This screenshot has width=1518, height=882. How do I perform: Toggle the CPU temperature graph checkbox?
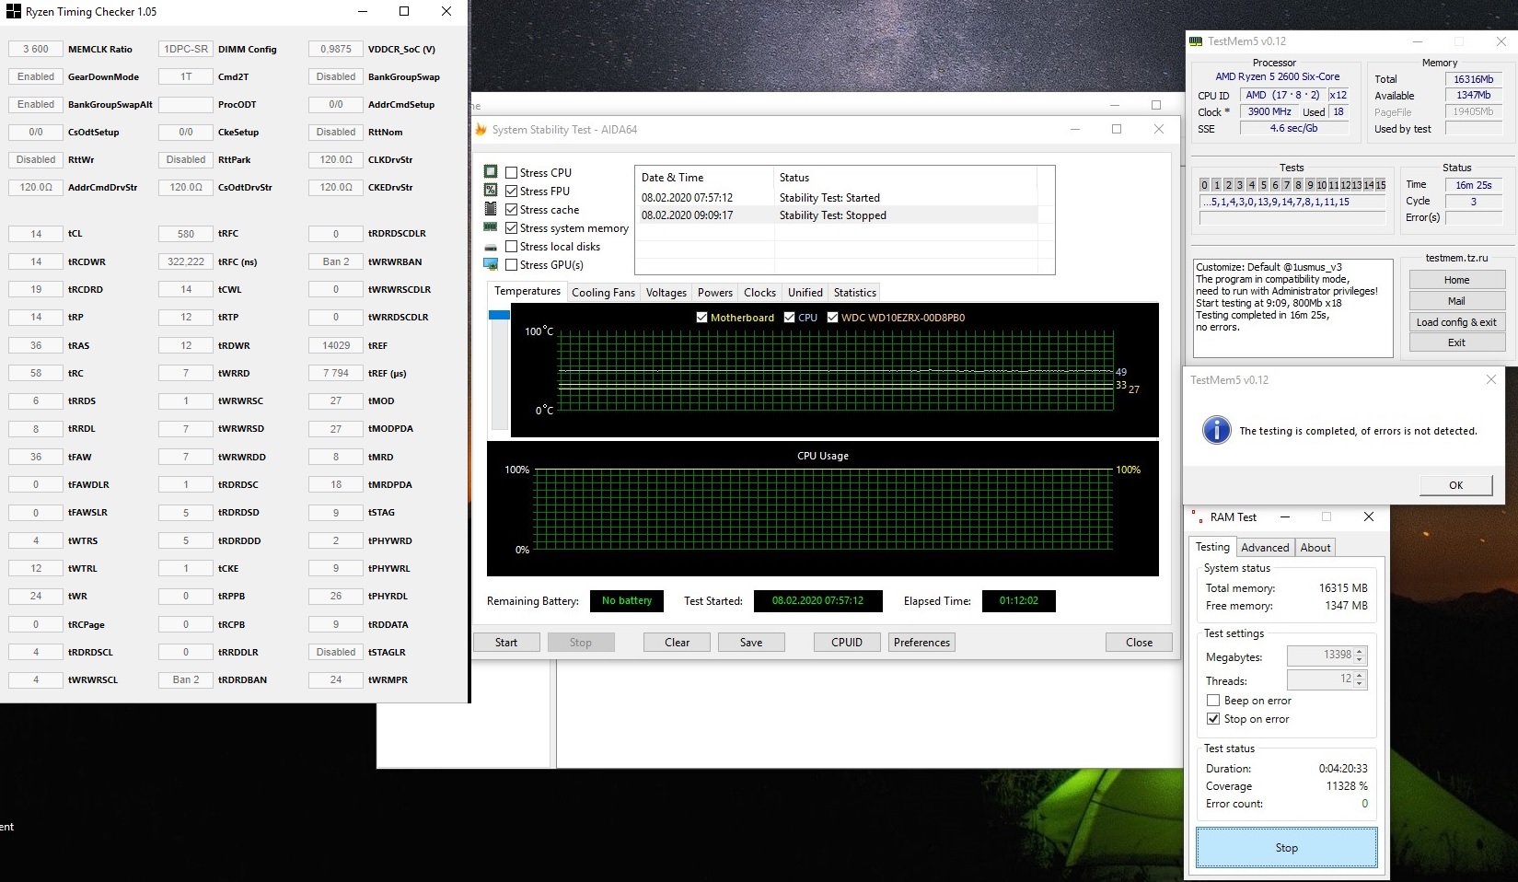coord(790,318)
